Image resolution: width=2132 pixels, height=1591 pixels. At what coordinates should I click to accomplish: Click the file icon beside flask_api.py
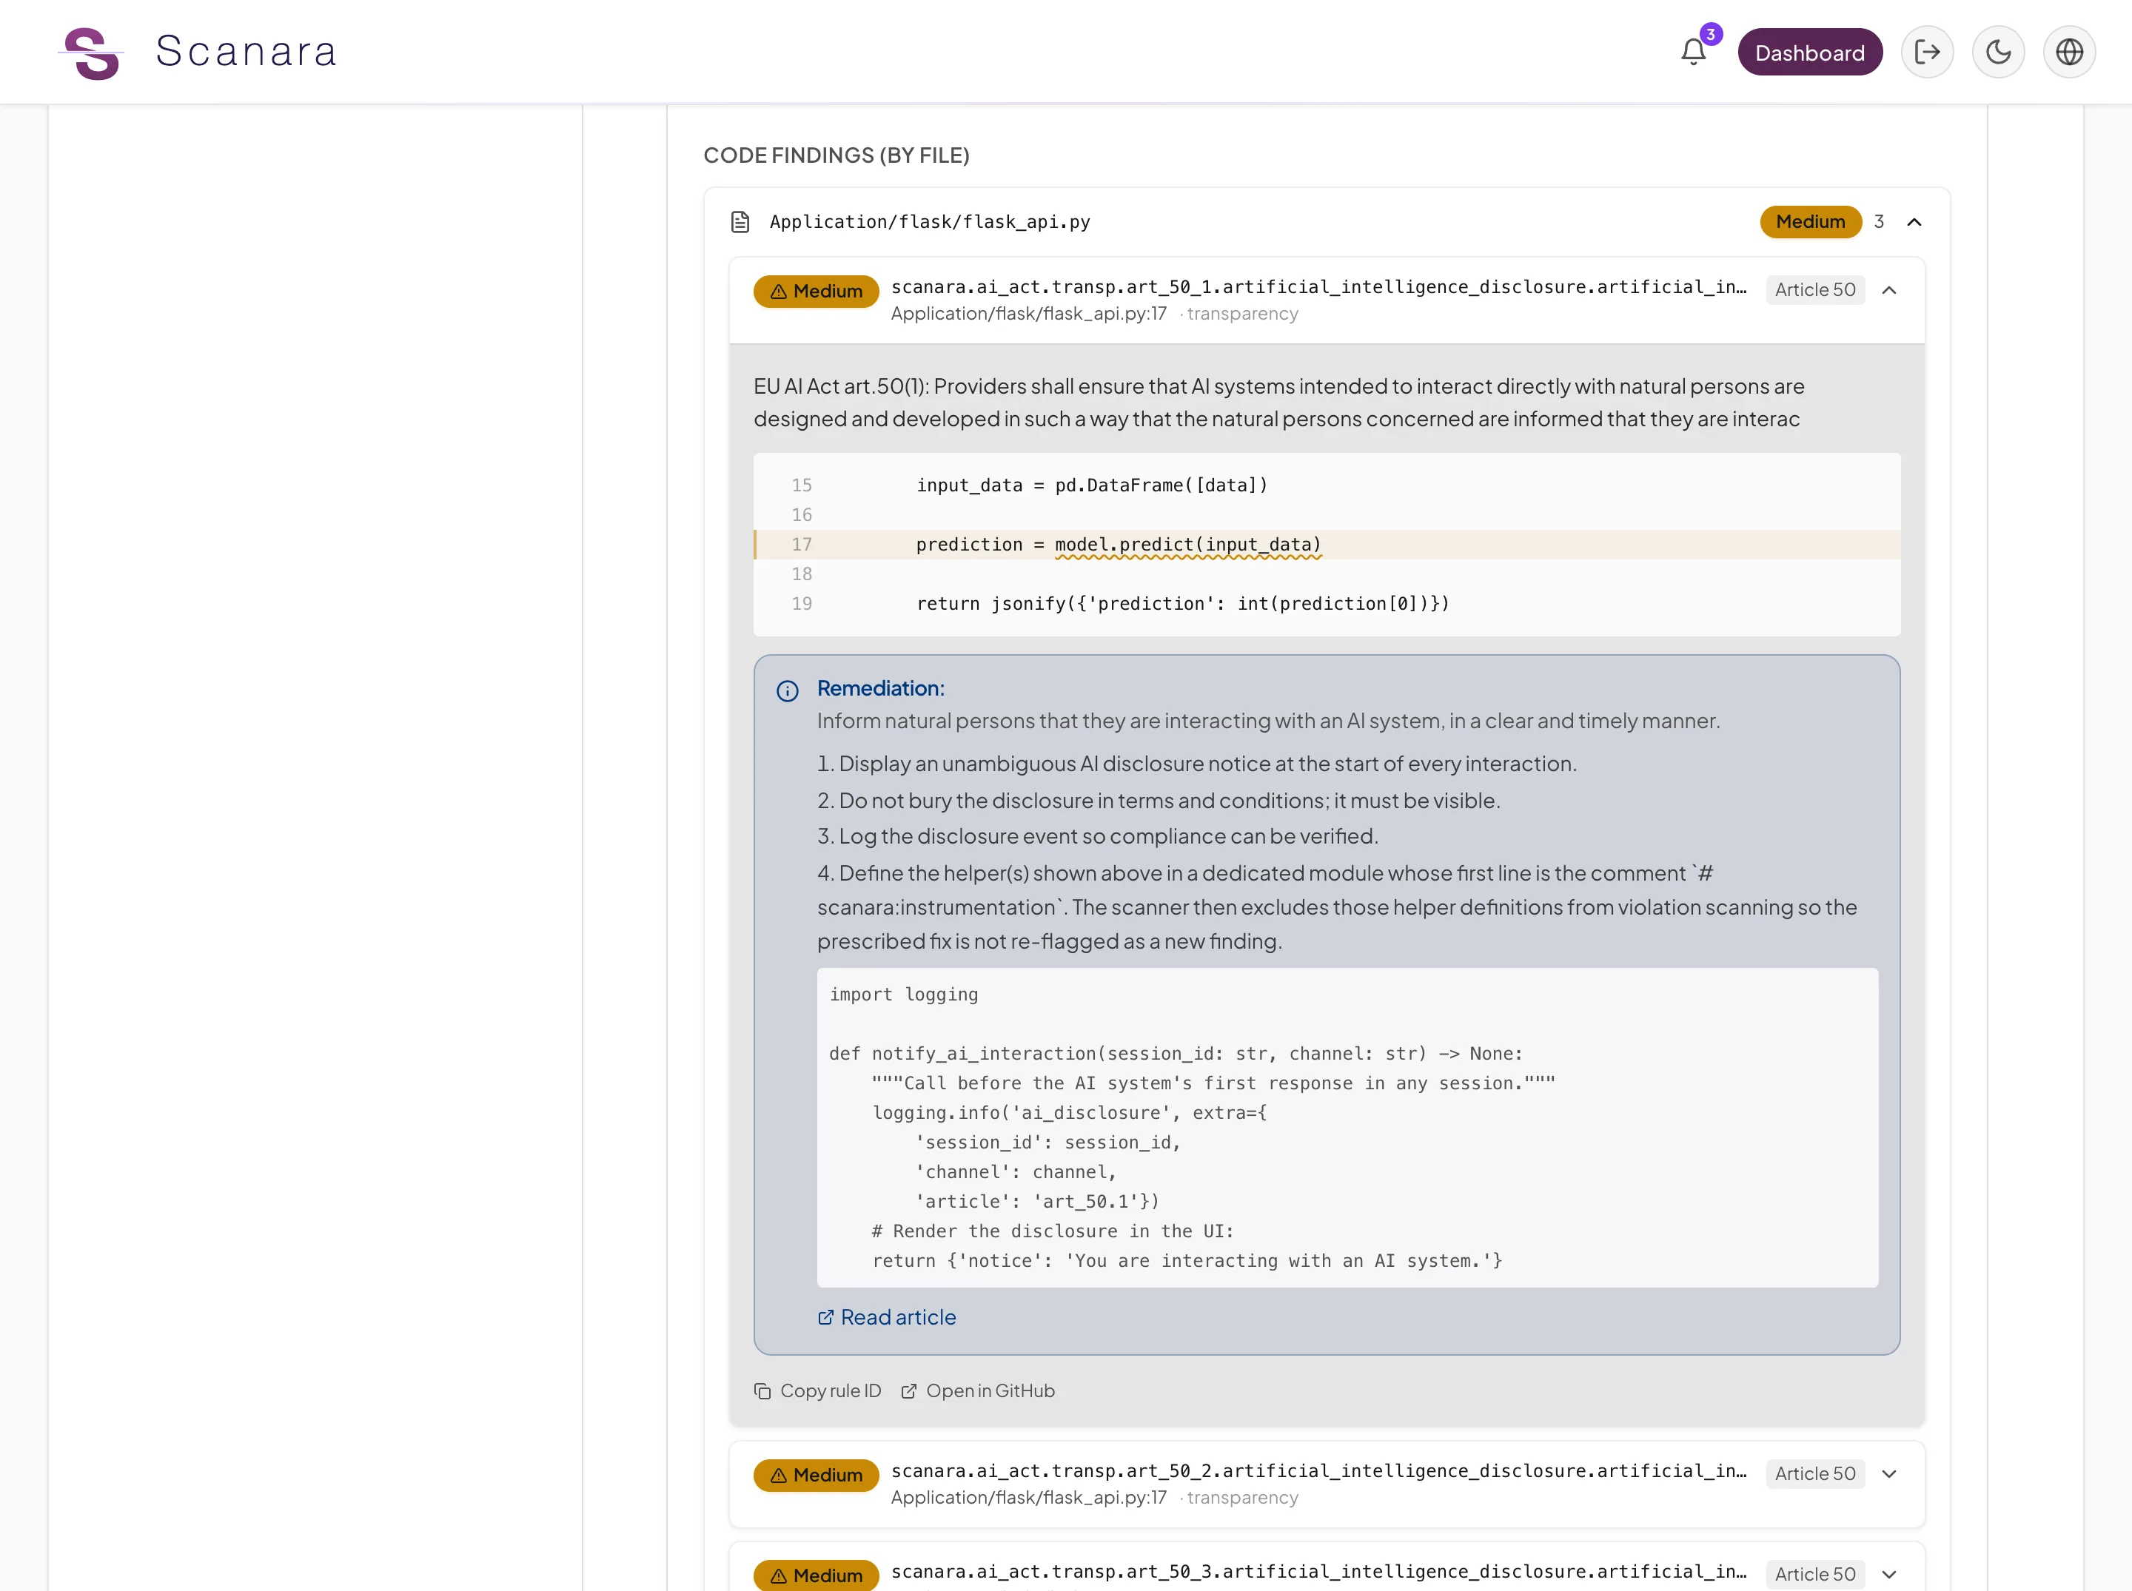pyautogui.click(x=740, y=221)
